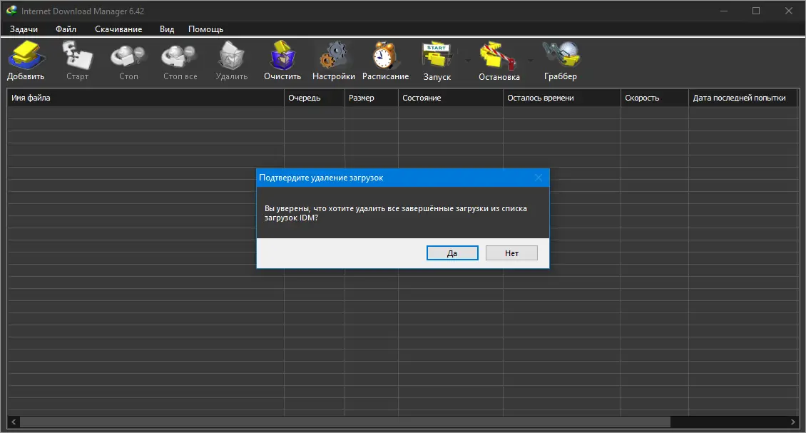This screenshot has width=806, height=433.
Task: Open Расписание scheduler clock icon
Action: point(385,56)
